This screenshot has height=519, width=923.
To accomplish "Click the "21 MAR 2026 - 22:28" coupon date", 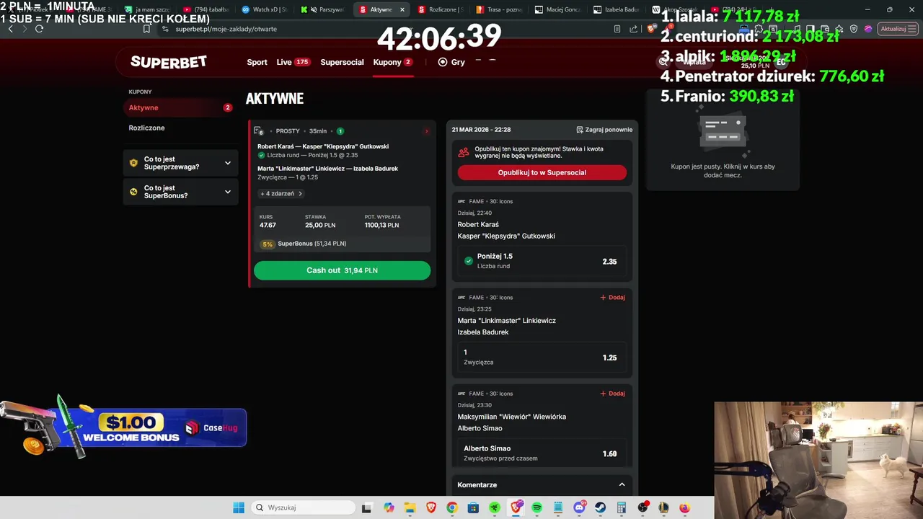I will [x=481, y=130].
